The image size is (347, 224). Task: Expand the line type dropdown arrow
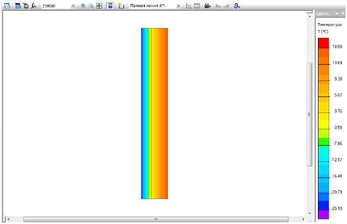pyautogui.click(x=179, y=6)
